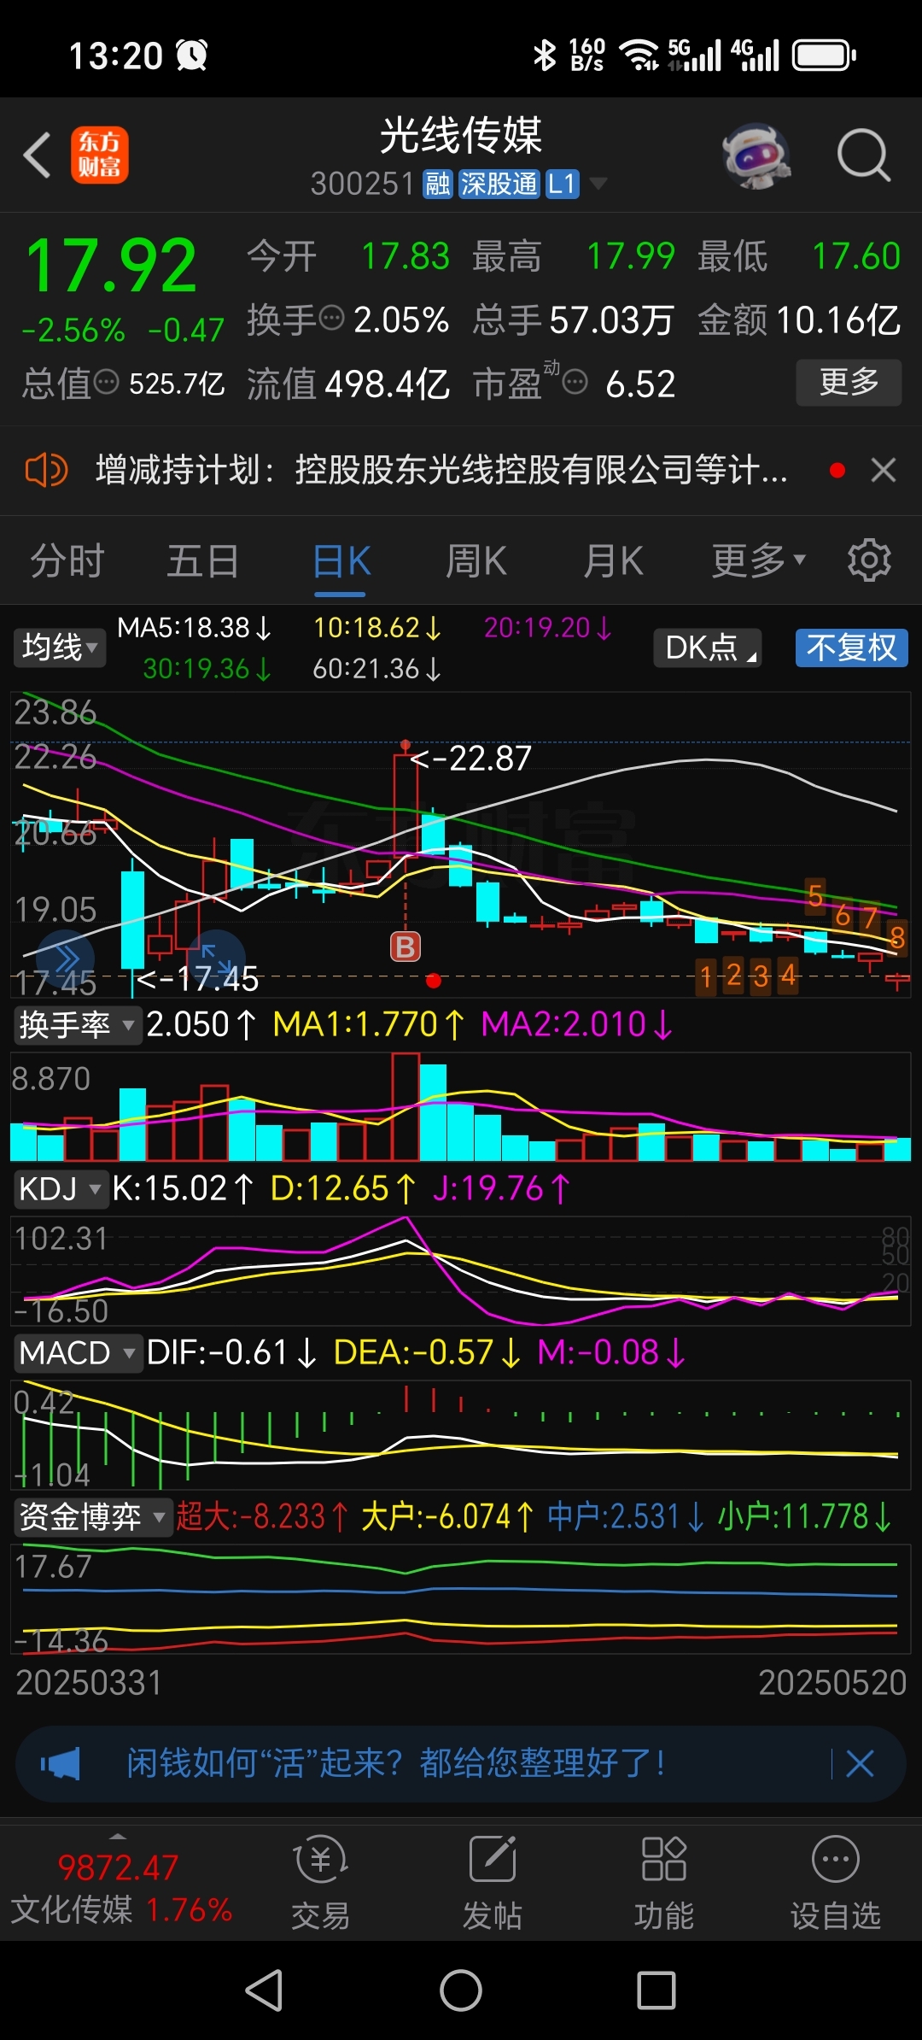The width and height of the screenshot is (922, 2040).
Task: Tap the 60:21.36 moving average value
Action: [376, 668]
